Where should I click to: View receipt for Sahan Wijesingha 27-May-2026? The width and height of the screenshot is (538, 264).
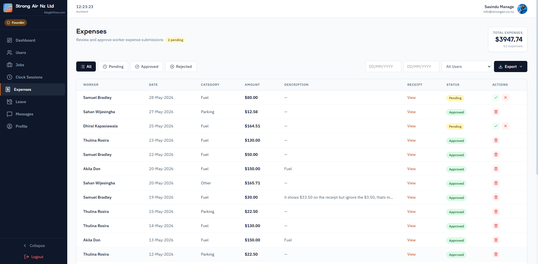click(411, 112)
